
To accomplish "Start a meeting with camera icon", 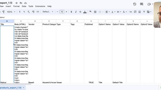I will 149,4.
